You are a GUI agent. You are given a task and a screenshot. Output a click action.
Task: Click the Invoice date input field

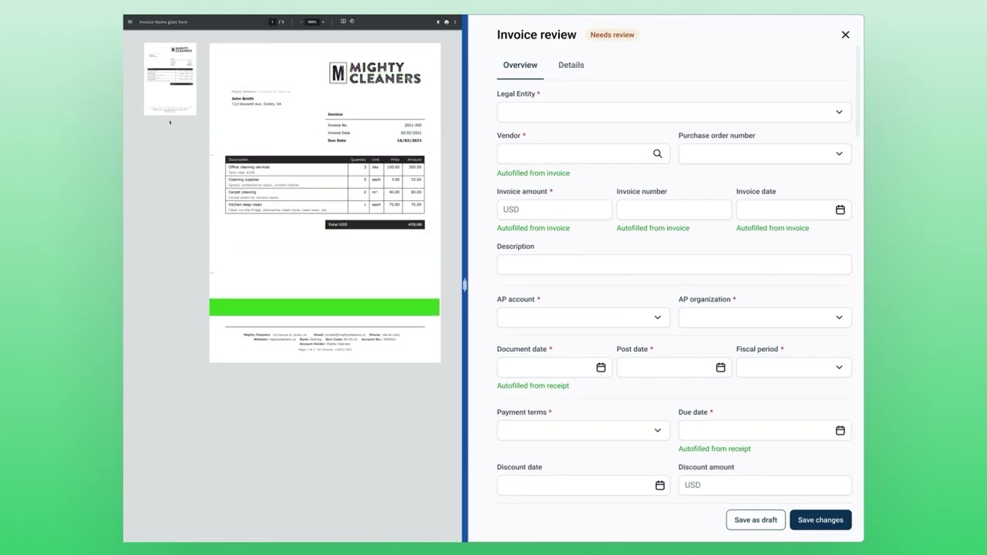click(794, 210)
